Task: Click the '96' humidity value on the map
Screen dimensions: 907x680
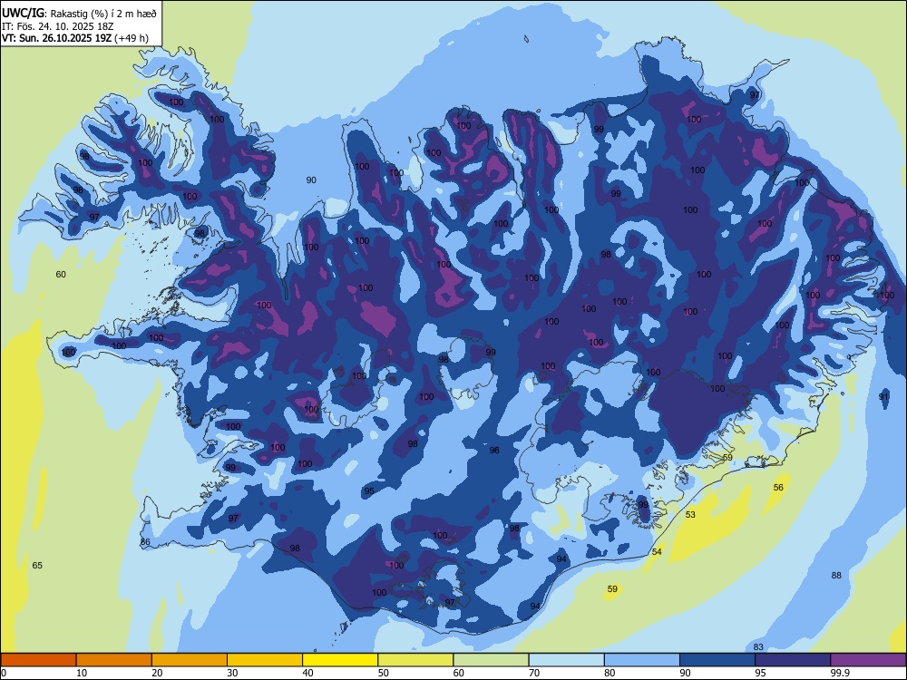Action: pos(494,450)
